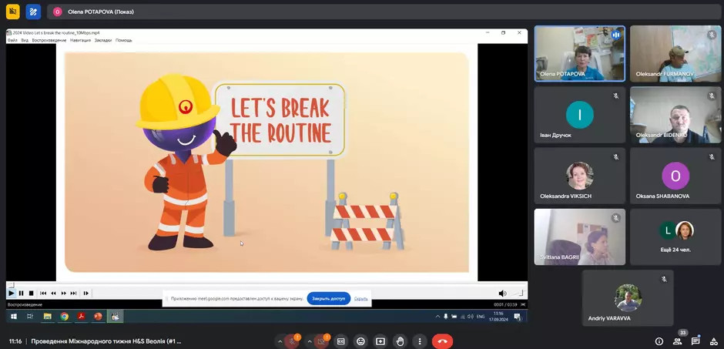Click the tray speaker volume icon
724x349 pixels.
(470, 316)
